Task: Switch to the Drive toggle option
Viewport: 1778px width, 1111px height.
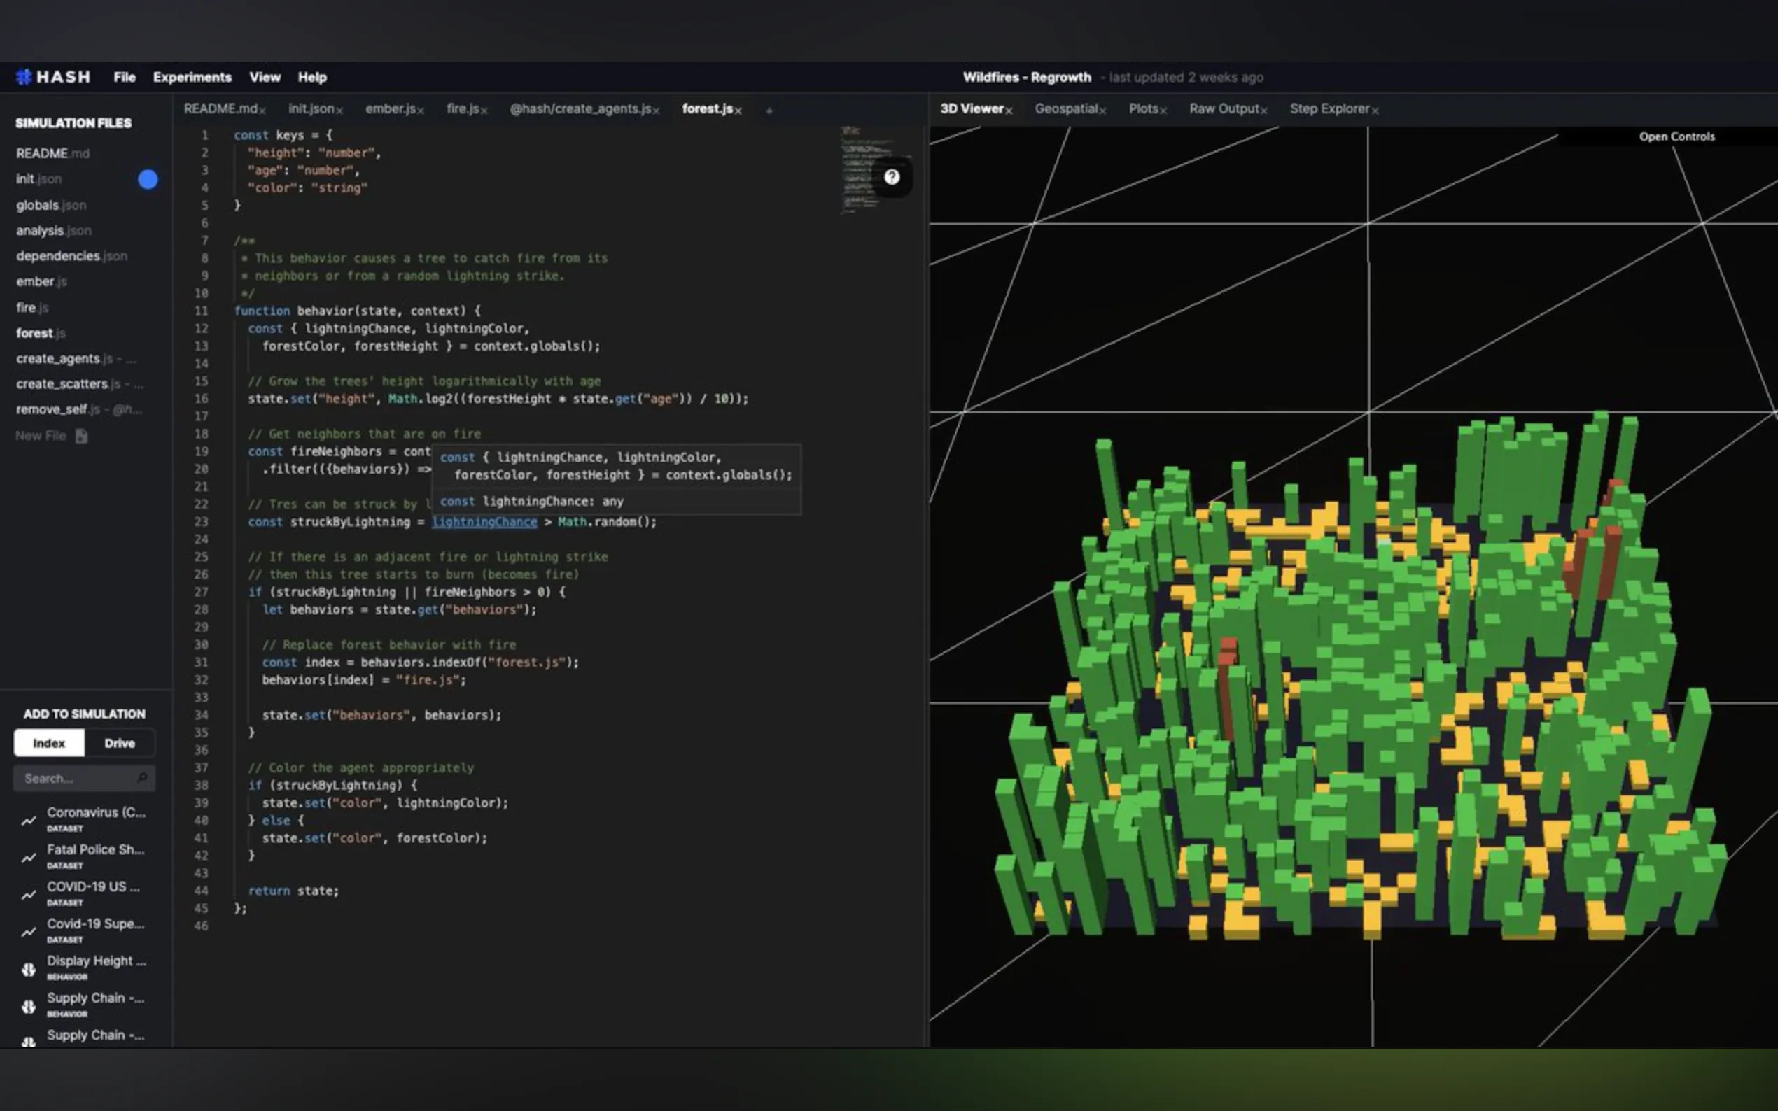Action: pos(119,743)
